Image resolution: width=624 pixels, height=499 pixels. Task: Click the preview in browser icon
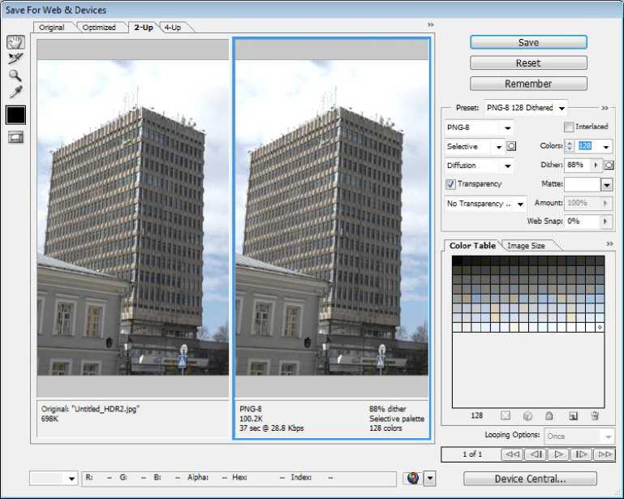(x=412, y=478)
